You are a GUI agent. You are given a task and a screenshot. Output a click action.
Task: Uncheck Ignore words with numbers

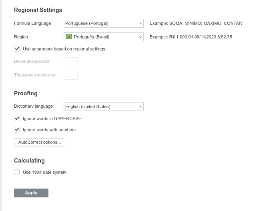point(17,130)
